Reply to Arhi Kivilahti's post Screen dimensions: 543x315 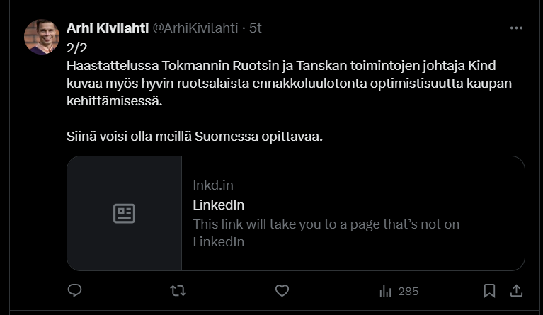(x=75, y=290)
